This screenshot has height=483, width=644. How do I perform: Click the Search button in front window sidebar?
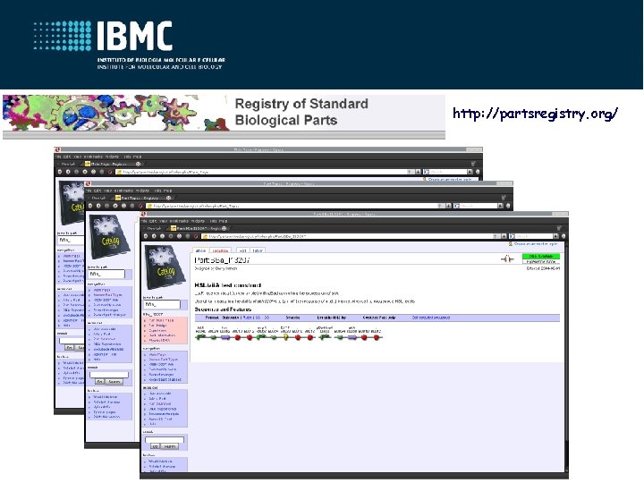point(169,446)
